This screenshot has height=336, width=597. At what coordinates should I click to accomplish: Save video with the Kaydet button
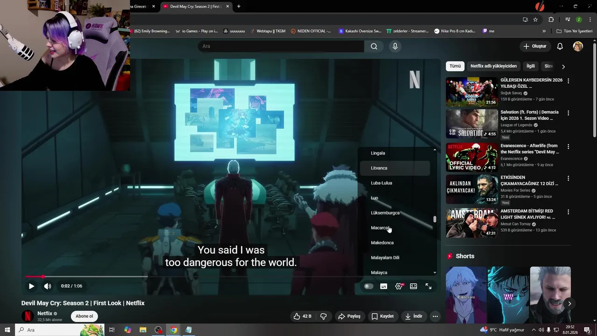coord(382,316)
